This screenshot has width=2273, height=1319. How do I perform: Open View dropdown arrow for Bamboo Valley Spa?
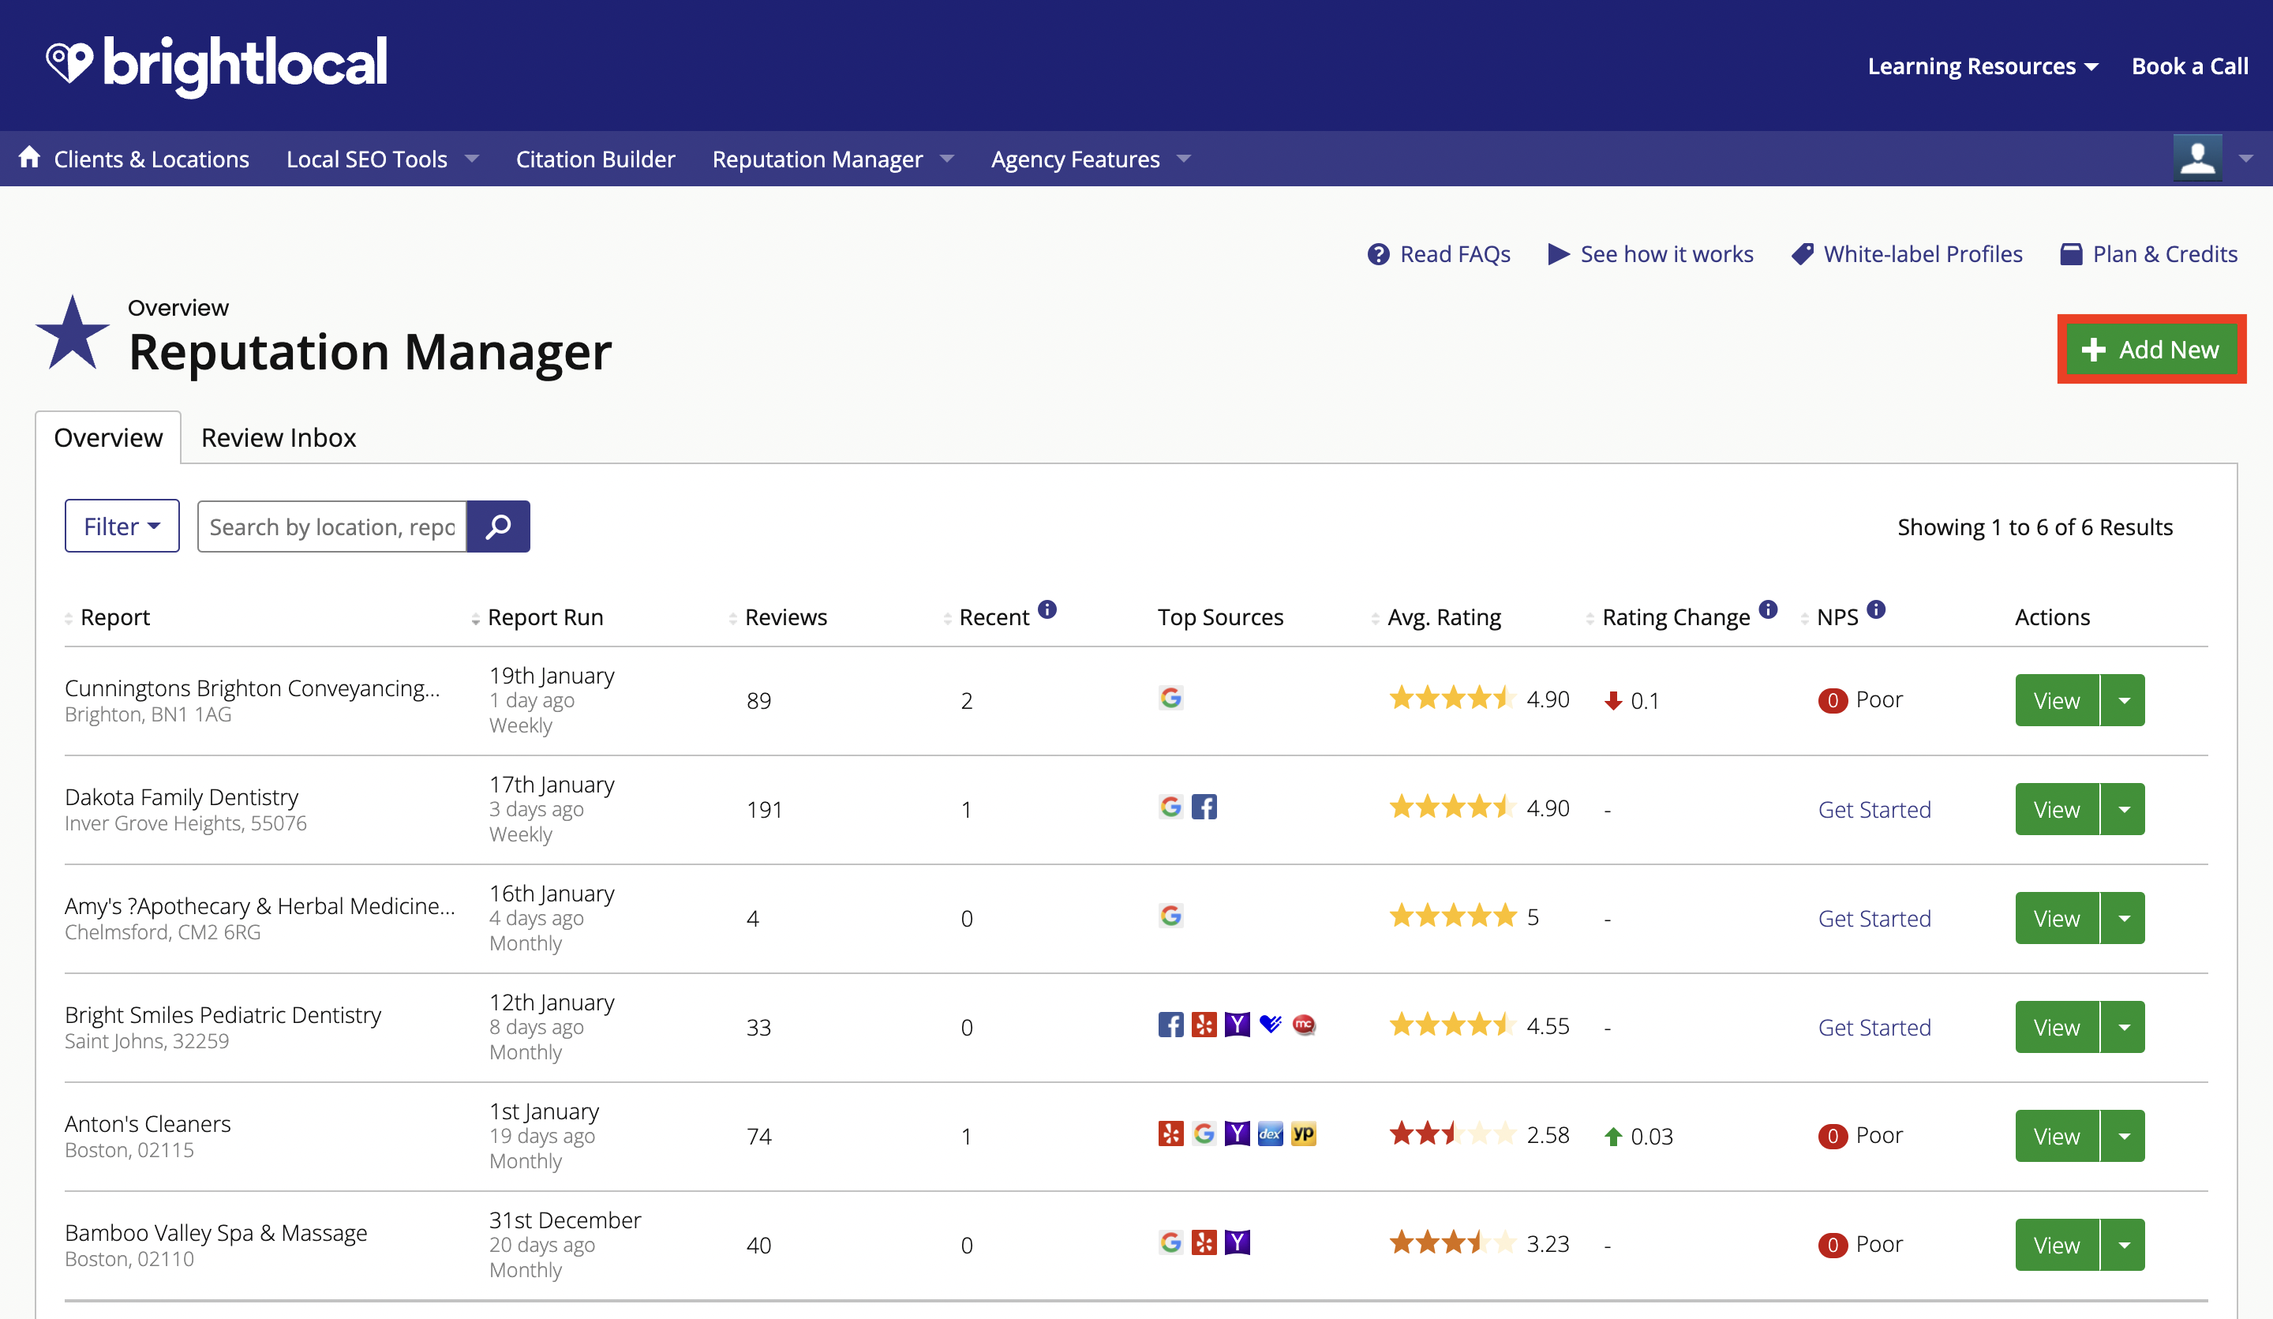click(x=2124, y=1245)
